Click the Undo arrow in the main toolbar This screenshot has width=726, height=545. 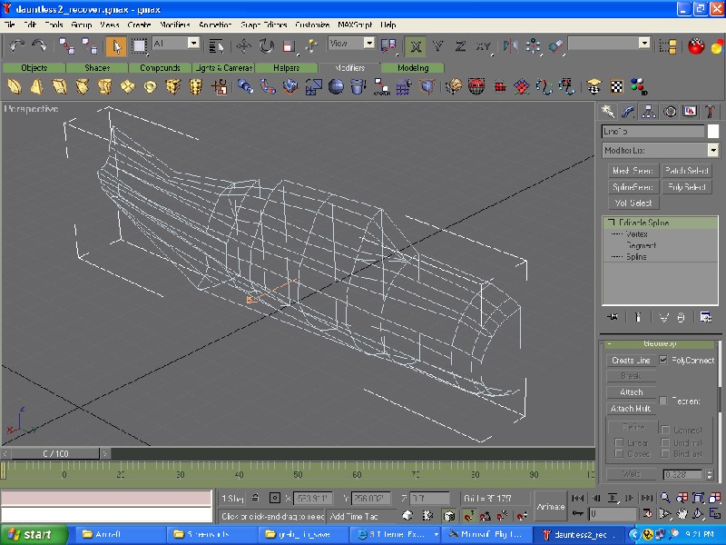[16, 45]
